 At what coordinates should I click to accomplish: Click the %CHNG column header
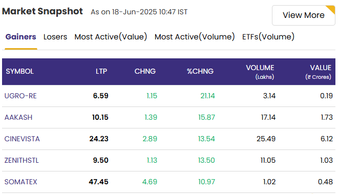tap(200, 71)
